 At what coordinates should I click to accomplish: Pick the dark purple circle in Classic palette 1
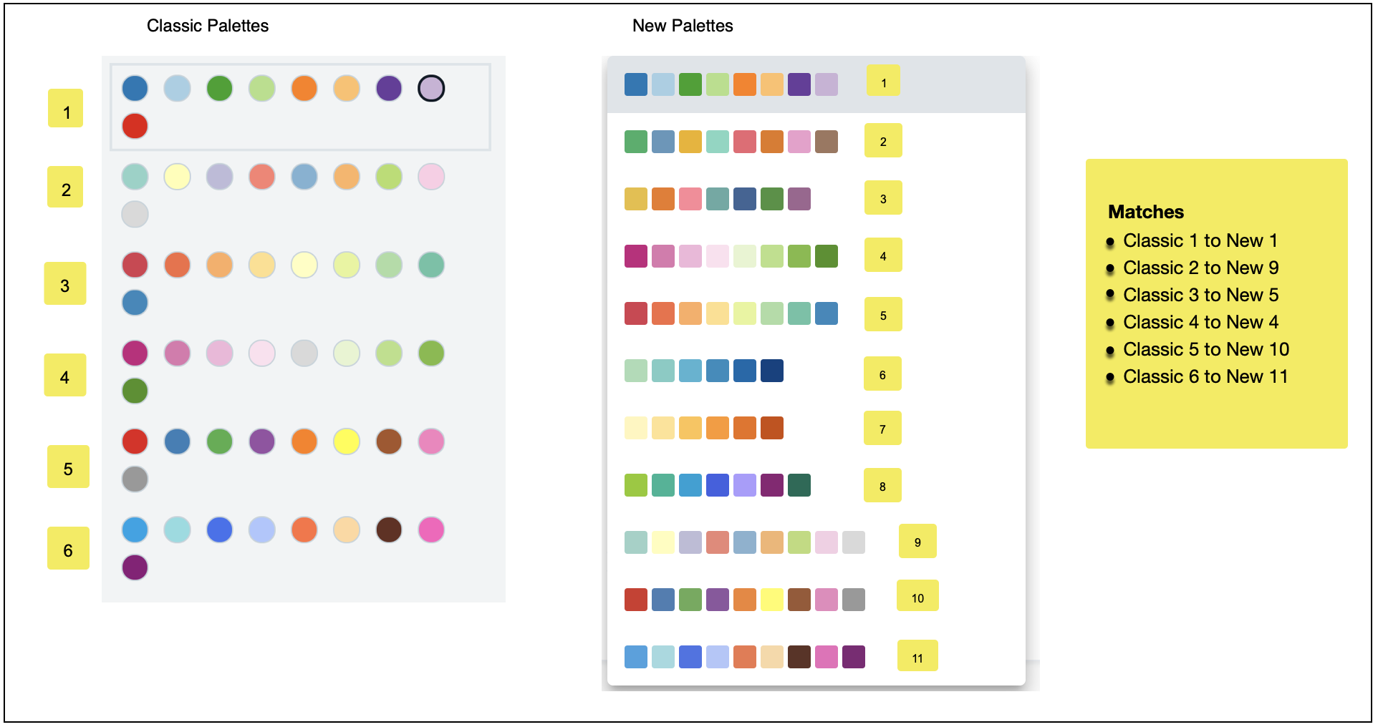click(x=389, y=88)
